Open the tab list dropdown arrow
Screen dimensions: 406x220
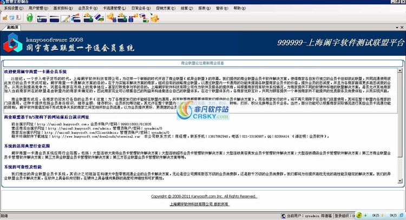(397, 28)
